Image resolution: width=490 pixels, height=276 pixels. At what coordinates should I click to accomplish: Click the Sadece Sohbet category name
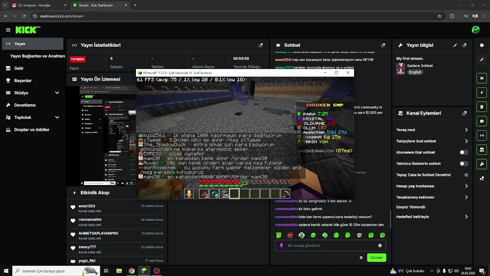pyautogui.click(x=420, y=66)
